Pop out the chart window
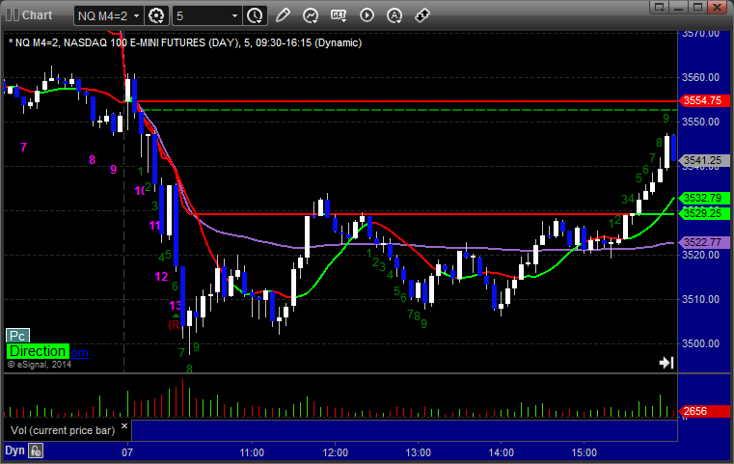734x464 pixels. coord(660,7)
